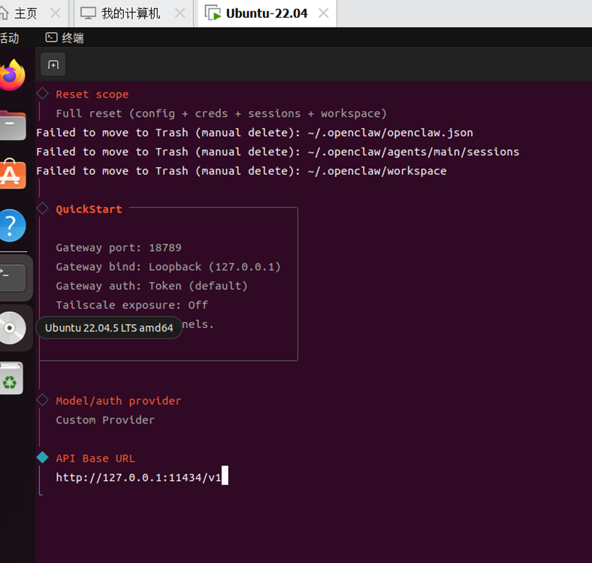Select the Ubuntu-22.04 VM tab

click(x=266, y=13)
